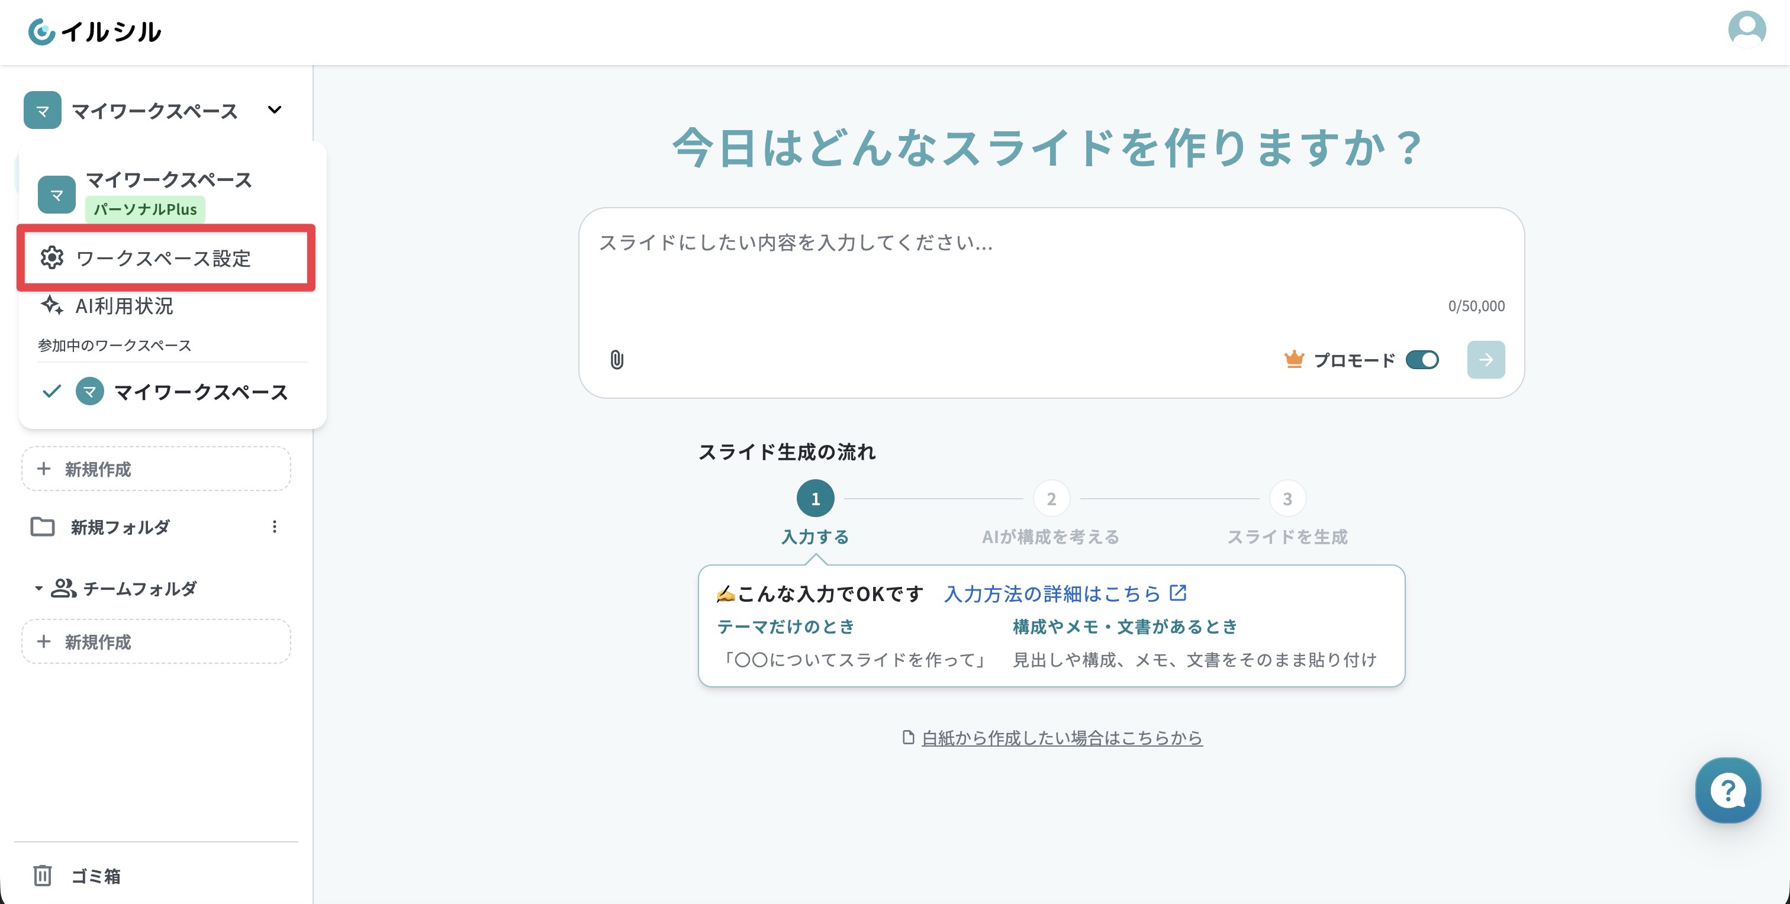Open the user profile avatar
1790x904 pixels.
(1747, 31)
